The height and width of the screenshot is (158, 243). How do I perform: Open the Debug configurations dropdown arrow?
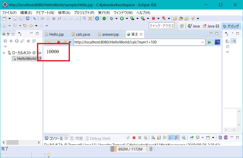coord(117,18)
